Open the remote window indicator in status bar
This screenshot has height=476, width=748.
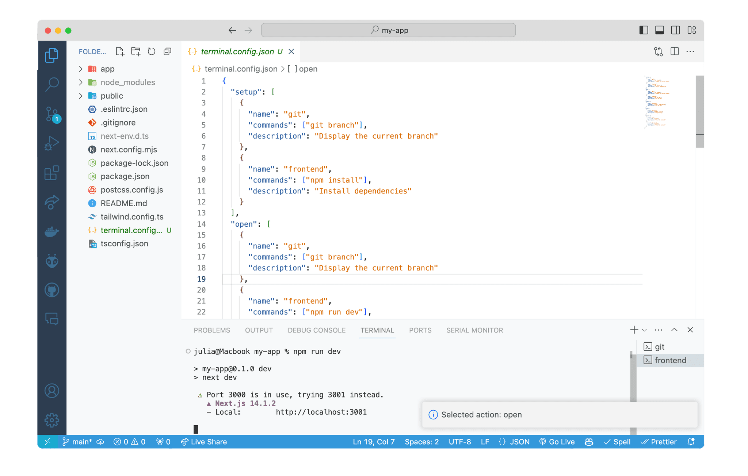48,442
